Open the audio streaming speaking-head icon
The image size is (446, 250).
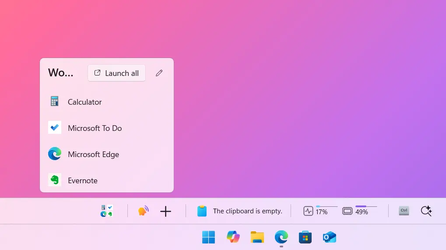click(x=143, y=211)
